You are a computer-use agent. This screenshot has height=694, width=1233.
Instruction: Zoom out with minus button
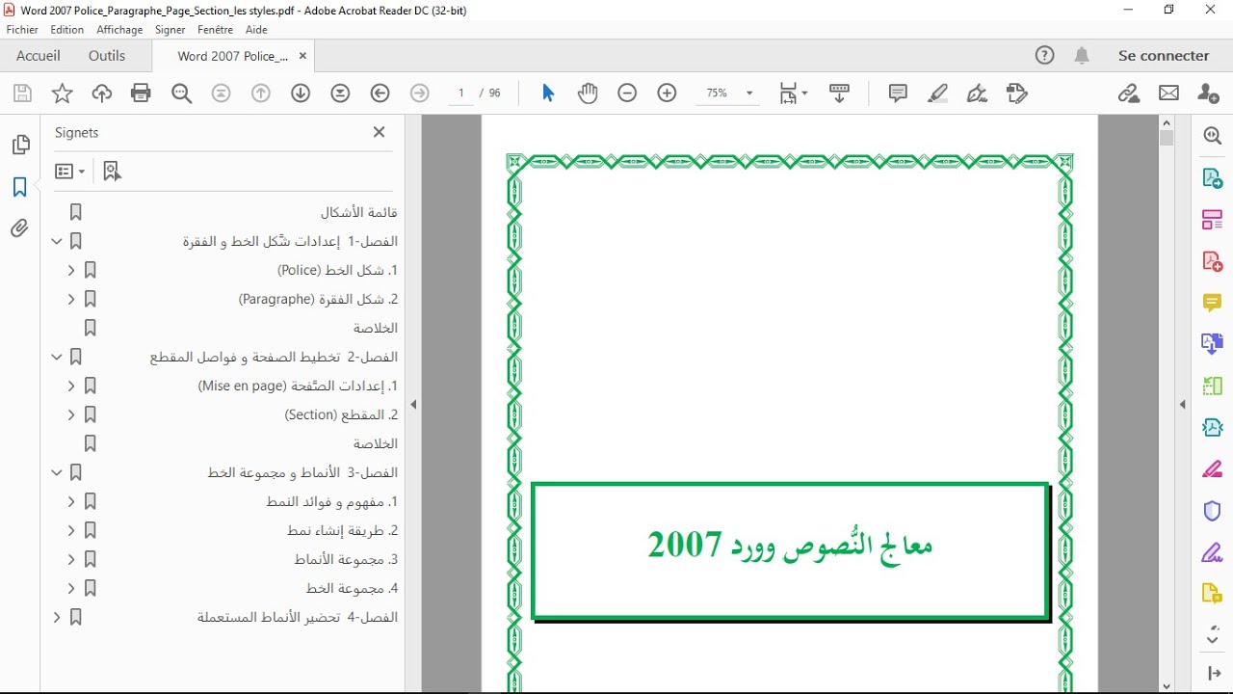pos(627,93)
